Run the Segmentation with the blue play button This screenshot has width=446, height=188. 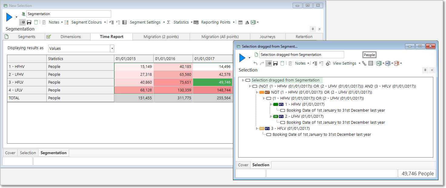(x=9, y=18)
